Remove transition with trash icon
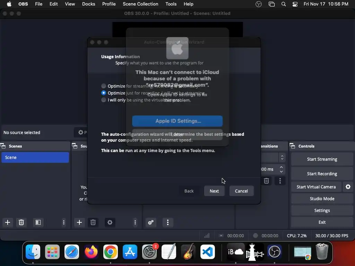355x266 pixels. coord(267,181)
